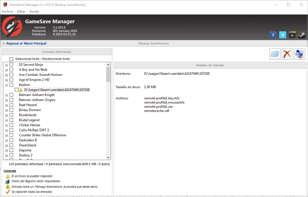Click the Directorio path value
The image size is (308, 197).
coord(177,74)
